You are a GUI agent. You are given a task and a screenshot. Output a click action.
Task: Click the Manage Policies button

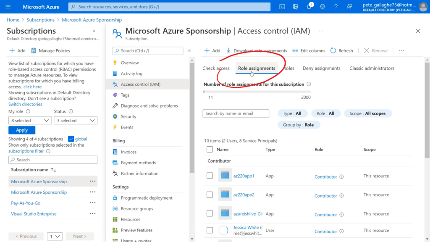click(x=50, y=50)
